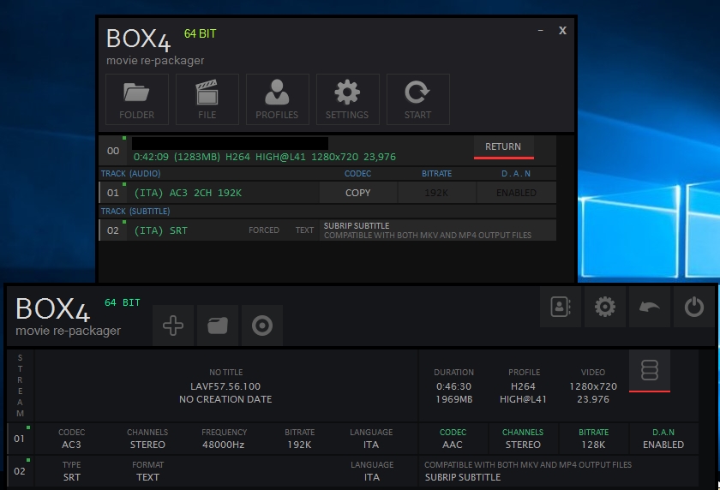Viewport: 720px width, 490px height.
Task: Click the NO TITLE field in lower window
Action: coord(226,373)
